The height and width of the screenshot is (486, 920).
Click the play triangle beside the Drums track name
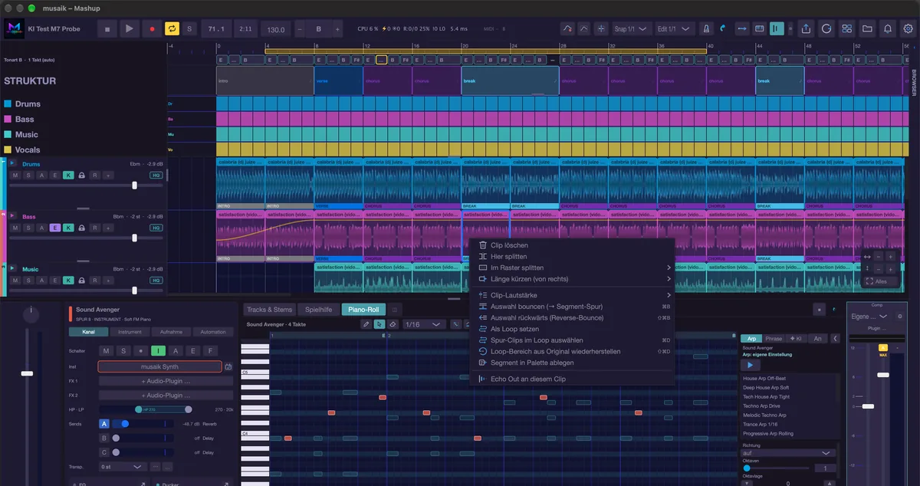13,163
